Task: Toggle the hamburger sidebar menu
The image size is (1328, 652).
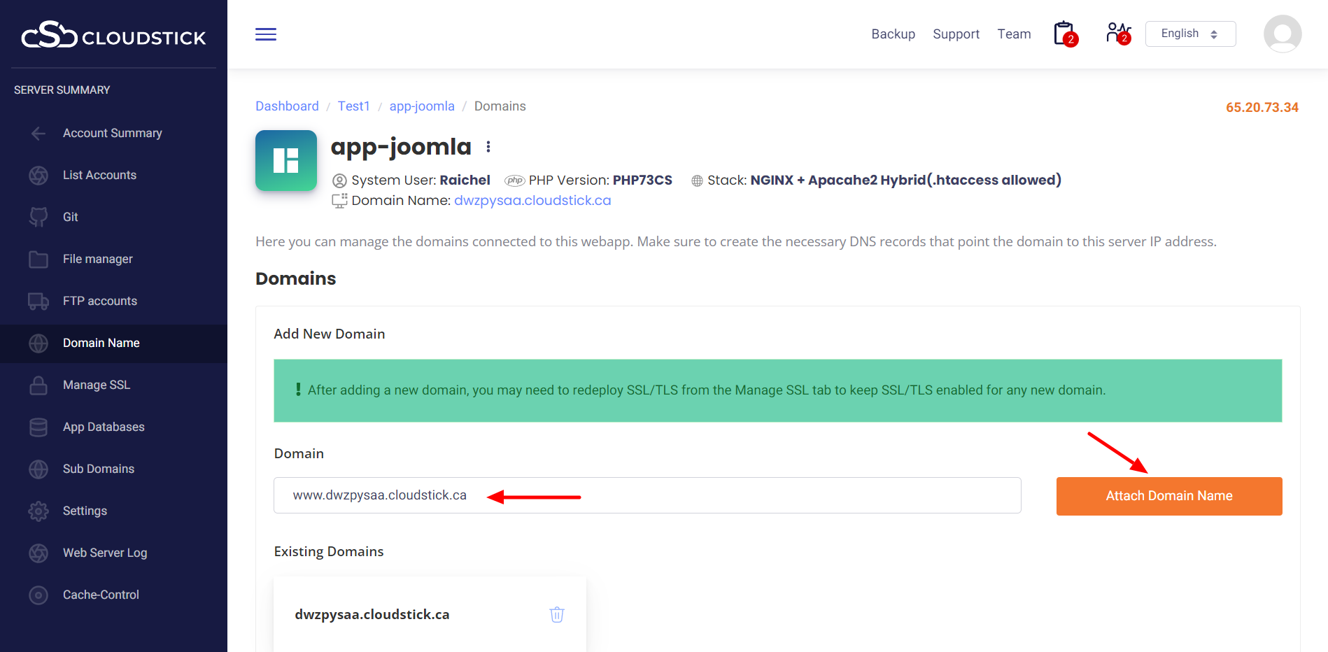Action: click(266, 34)
